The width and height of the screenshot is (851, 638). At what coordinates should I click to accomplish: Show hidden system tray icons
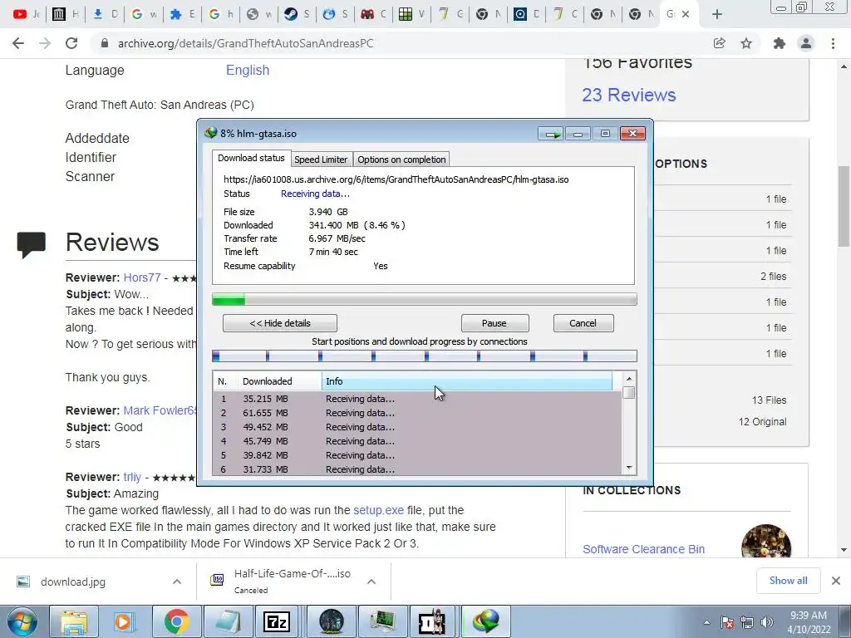point(706,623)
